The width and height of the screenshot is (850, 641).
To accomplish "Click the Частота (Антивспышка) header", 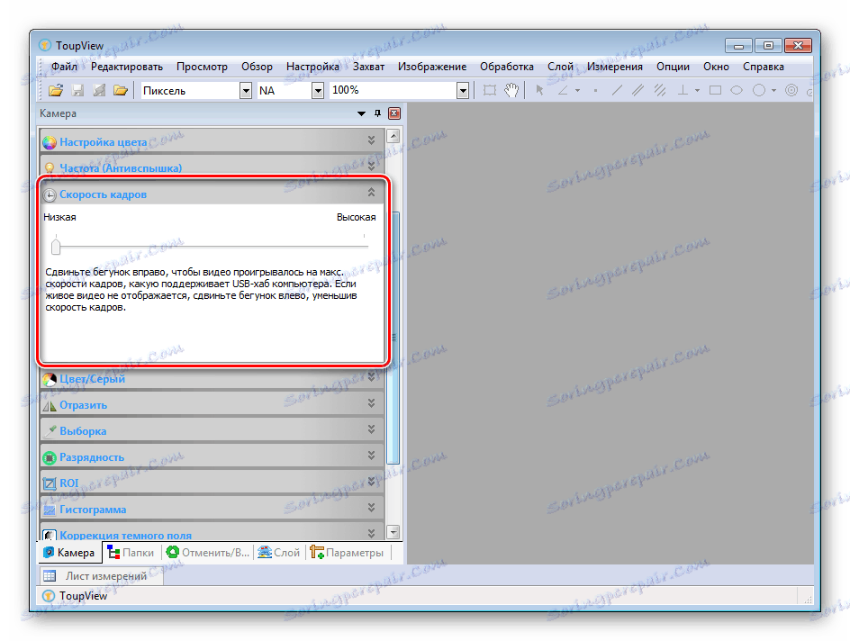I will click(212, 167).
